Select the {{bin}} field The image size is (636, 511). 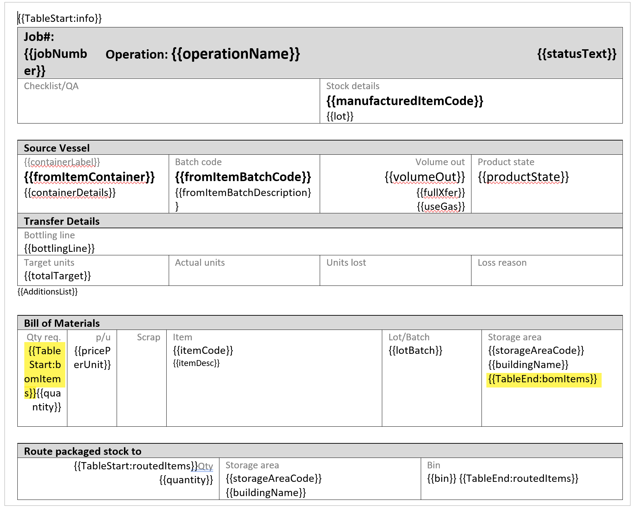tap(442, 478)
